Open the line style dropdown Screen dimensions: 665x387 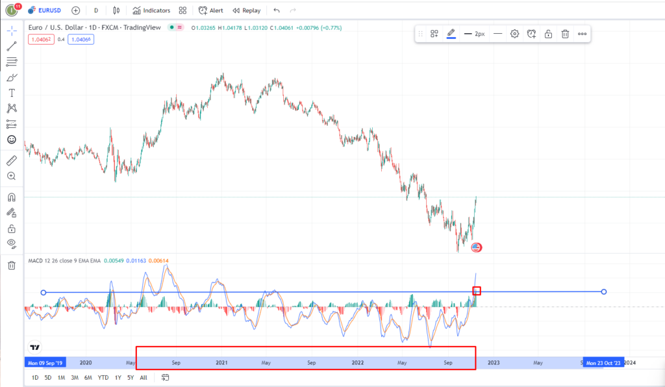coord(497,34)
